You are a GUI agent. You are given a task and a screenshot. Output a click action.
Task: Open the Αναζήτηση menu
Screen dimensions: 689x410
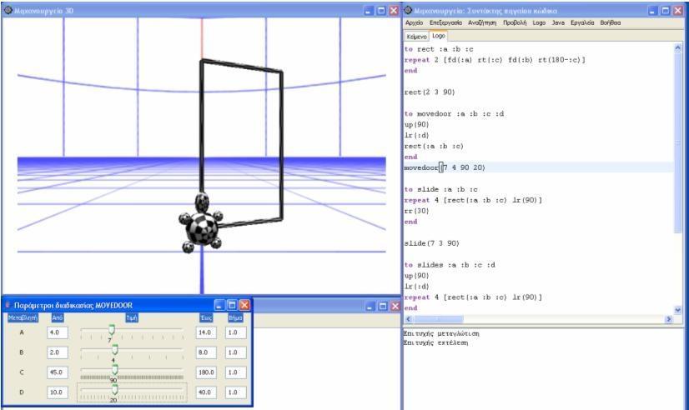[x=482, y=22]
